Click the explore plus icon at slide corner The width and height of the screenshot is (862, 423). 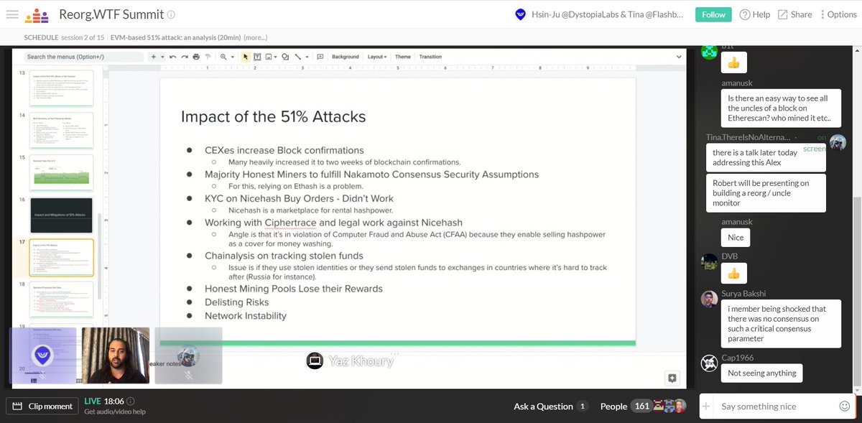click(x=672, y=378)
